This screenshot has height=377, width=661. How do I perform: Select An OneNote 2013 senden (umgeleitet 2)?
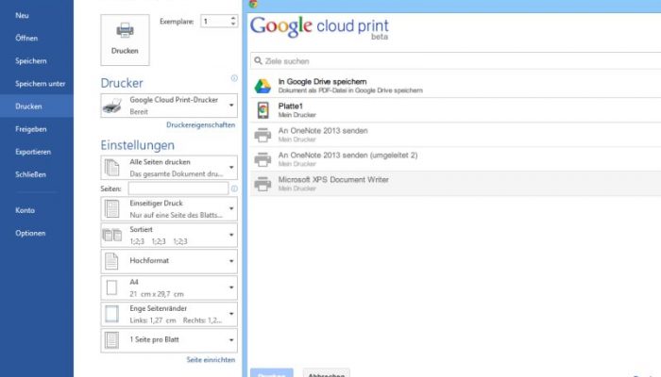tap(456, 159)
